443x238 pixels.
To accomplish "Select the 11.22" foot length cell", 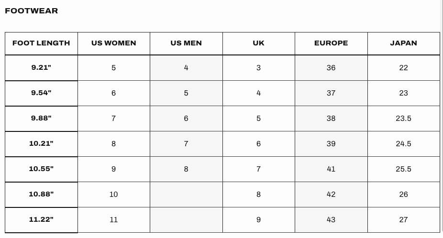I will (41, 220).
